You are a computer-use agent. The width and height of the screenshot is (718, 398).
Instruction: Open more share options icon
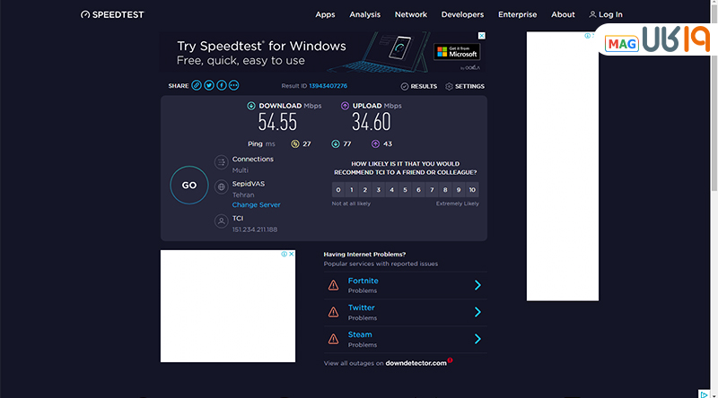point(233,85)
